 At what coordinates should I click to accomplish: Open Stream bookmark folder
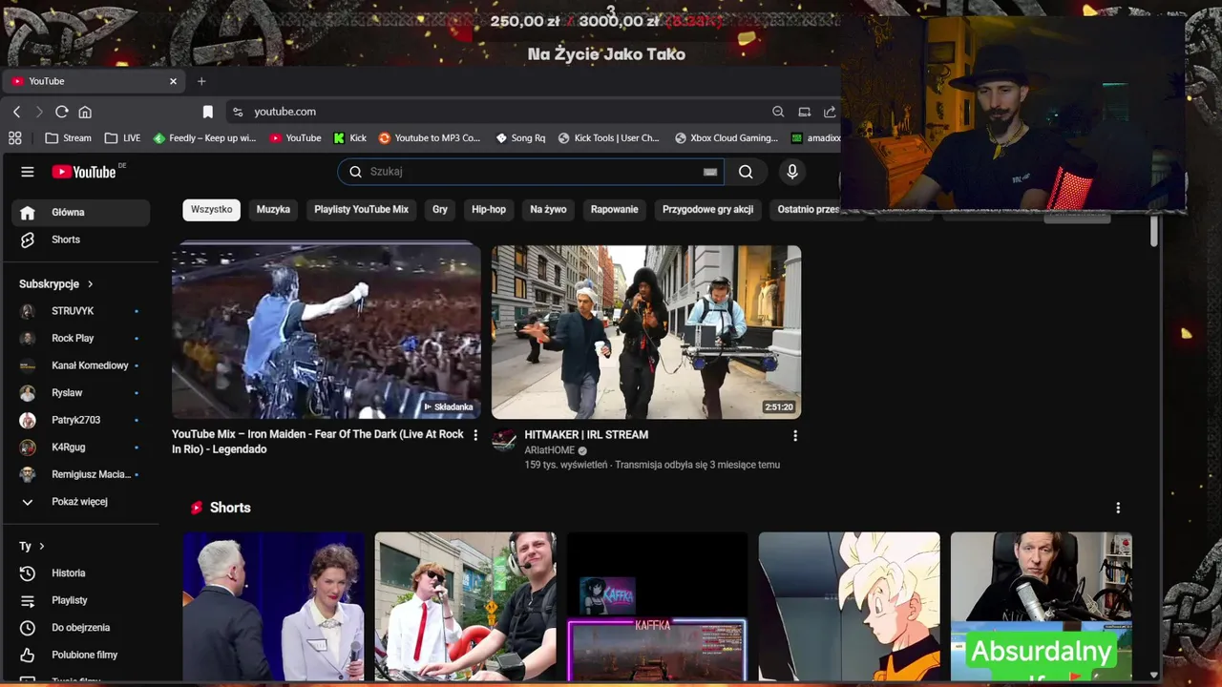coord(68,137)
